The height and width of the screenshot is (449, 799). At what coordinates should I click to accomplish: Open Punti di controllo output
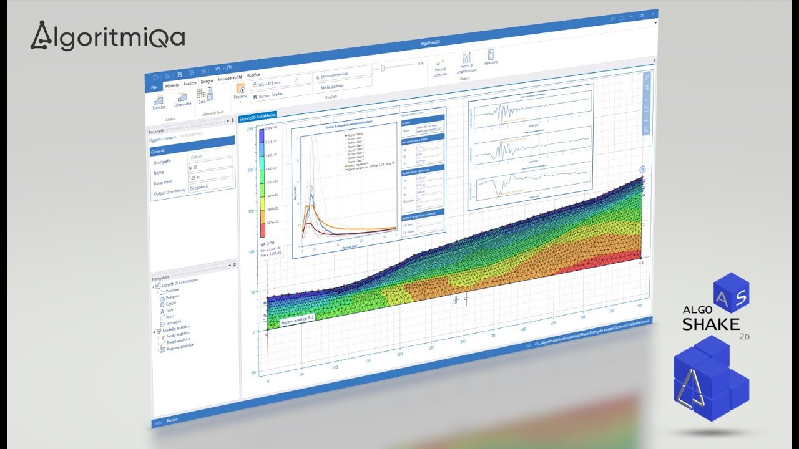tap(441, 63)
